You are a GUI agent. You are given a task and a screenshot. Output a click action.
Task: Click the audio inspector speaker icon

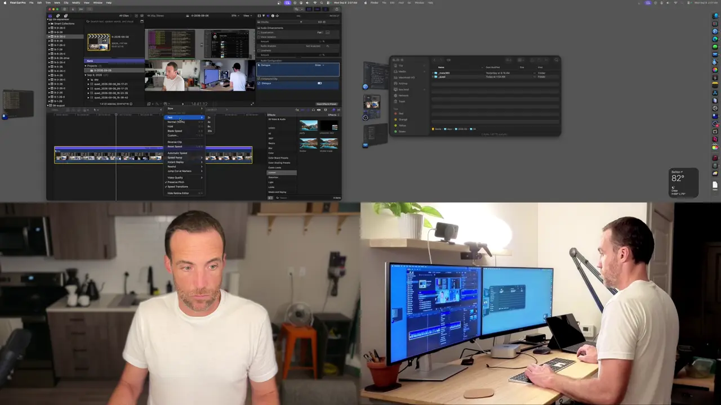point(269,16)
